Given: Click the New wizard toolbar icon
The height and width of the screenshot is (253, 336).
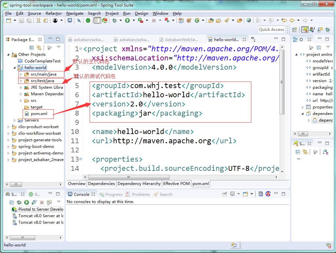Looking at the screenshot, I should (x=9, y=20).
